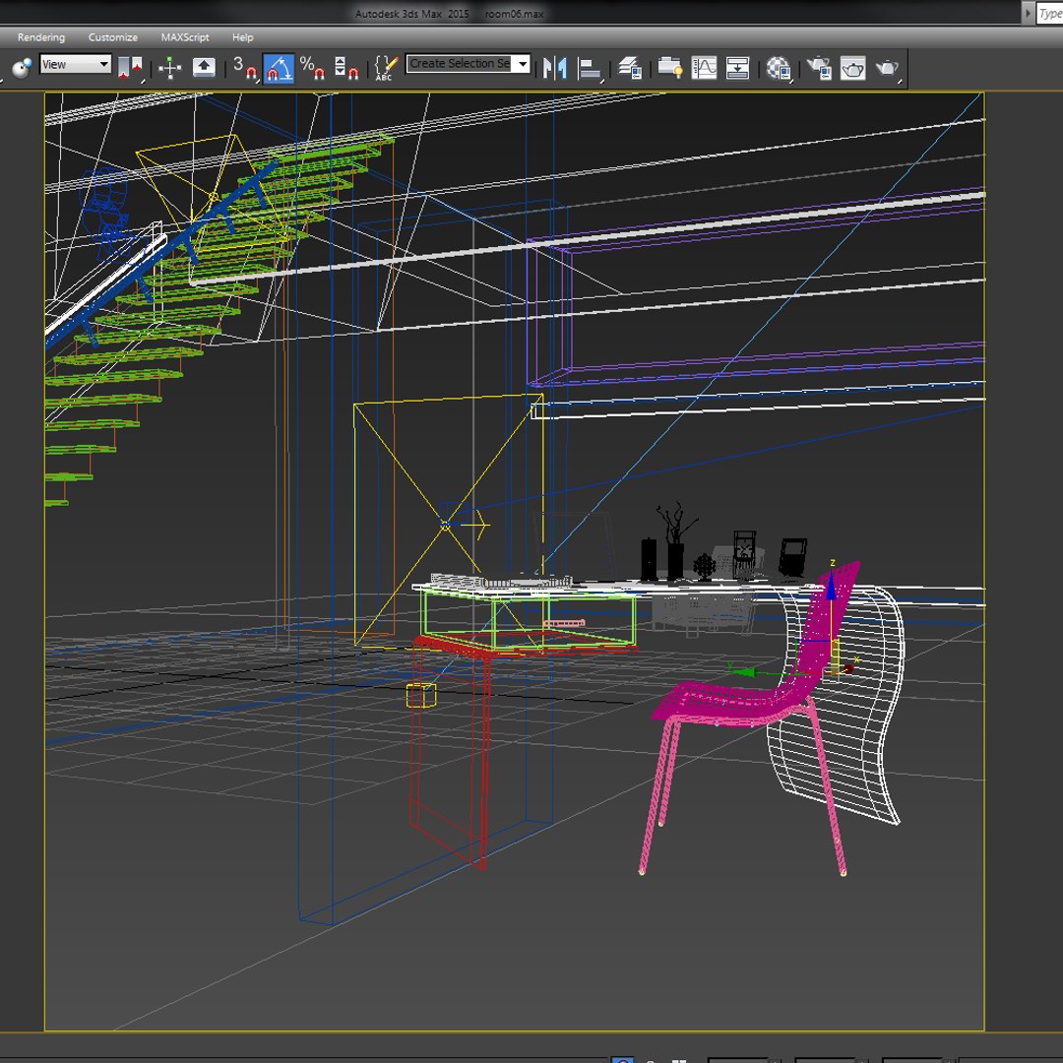Click the Align tool icon
This screenshot has height=1063, width=1063.
coord(590,68)
